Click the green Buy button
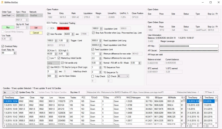222x129 pixels. point(8,28)
